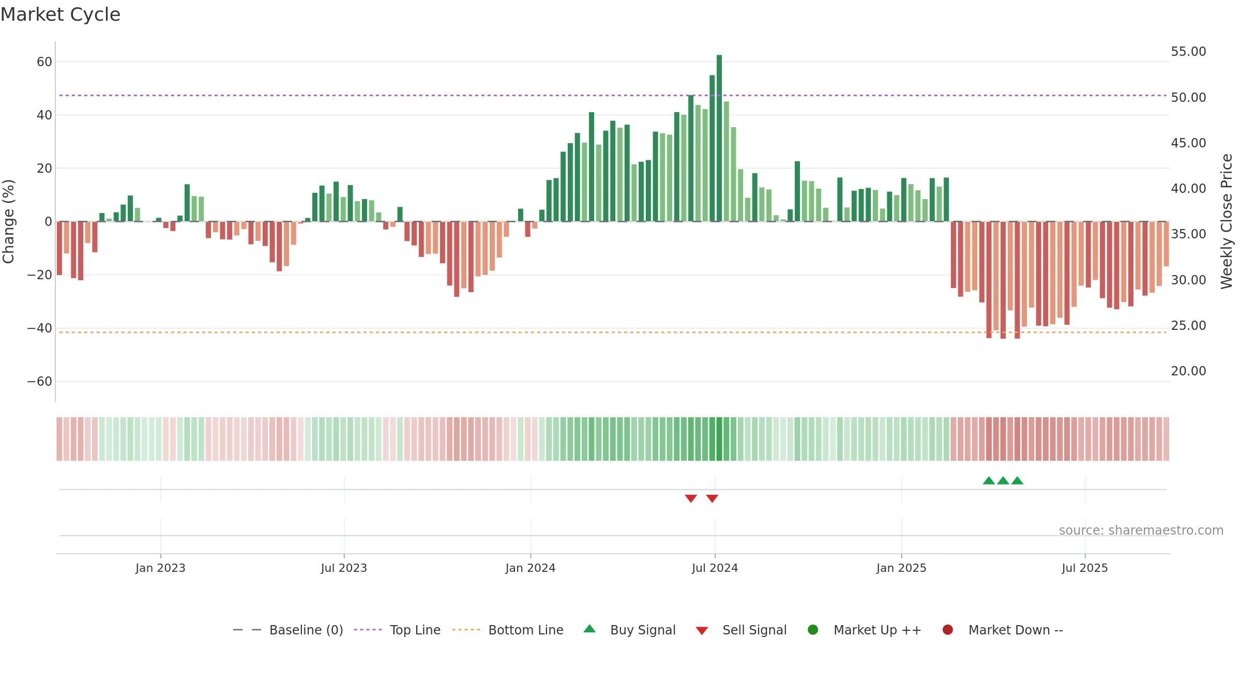Select the last green buy signal marker
Image resolution: width=1241 pixels, height=698 pixels.
pos(1017,480)
